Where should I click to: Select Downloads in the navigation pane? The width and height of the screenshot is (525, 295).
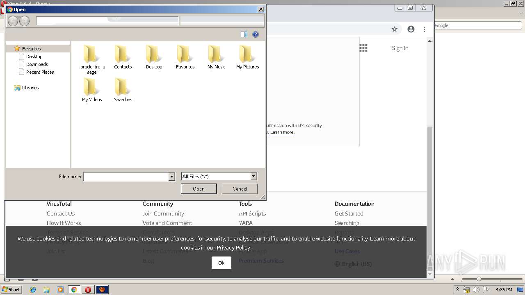point(37,64)
